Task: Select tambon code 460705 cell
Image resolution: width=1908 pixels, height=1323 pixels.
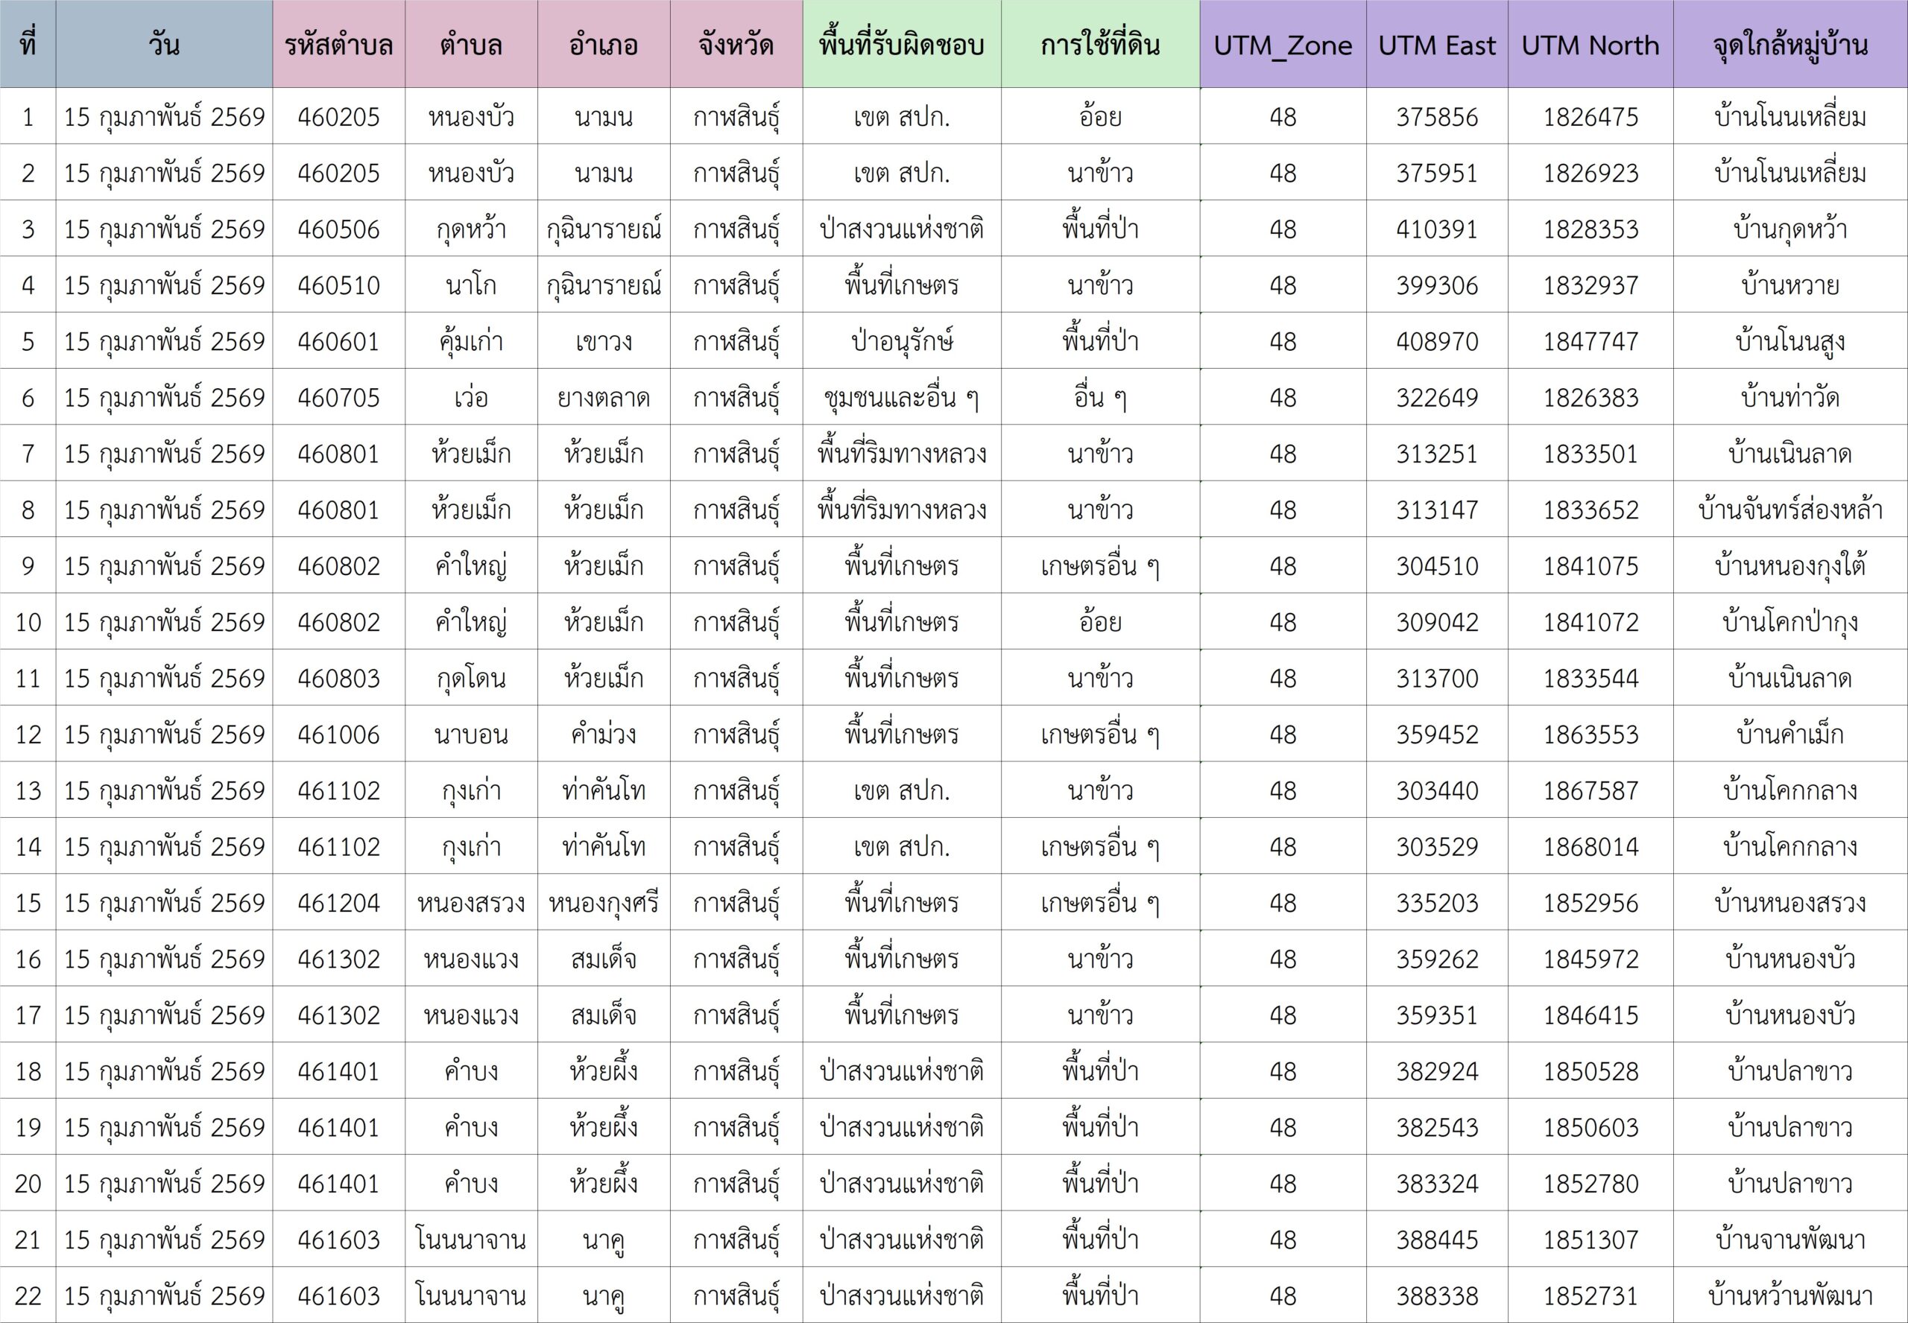Action: coord(338,397)
